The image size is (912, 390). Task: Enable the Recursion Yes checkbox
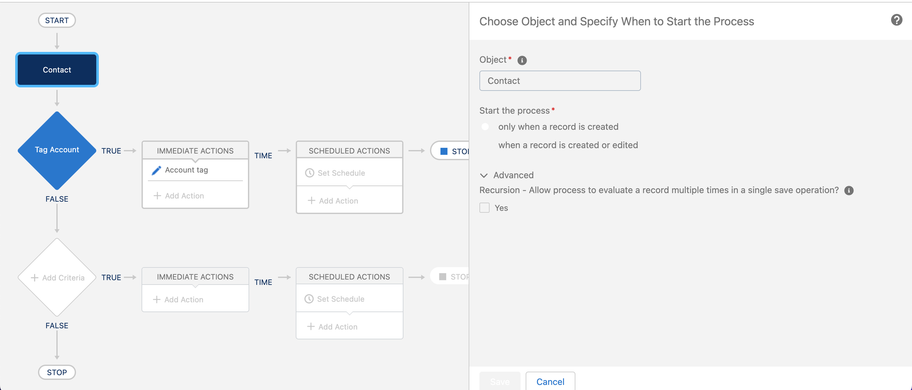484,208
